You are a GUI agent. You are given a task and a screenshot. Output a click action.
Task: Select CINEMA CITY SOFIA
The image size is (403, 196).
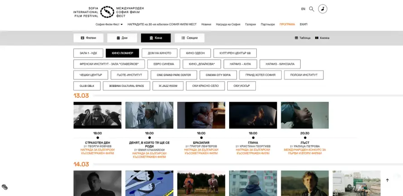[218, 75]
